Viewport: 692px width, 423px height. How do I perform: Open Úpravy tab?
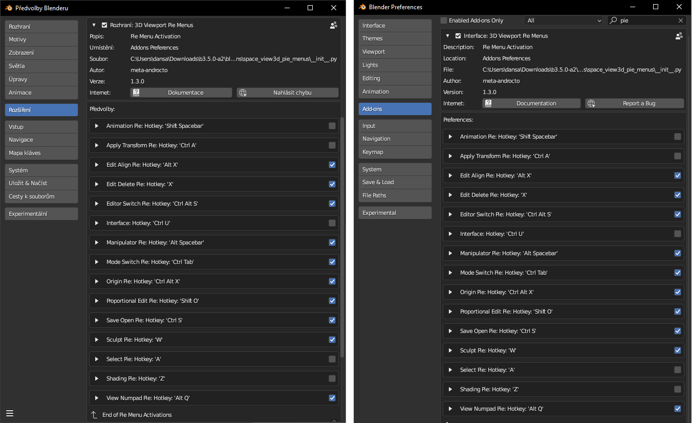click(41, 79)
